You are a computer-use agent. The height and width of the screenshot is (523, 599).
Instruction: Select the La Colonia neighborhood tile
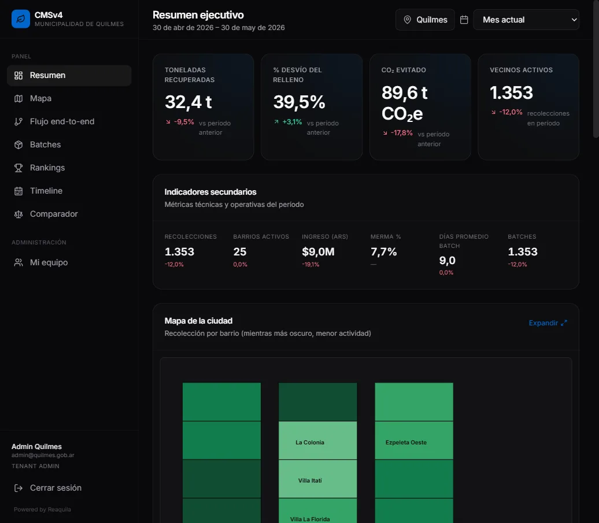tap(318, 440)
